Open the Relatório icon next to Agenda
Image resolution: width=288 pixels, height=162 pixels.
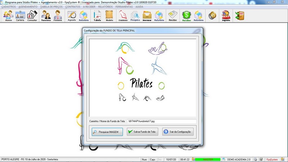[84, 16]
